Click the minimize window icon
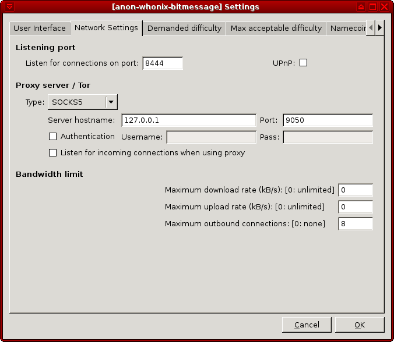394x342 pixels. [361, 6]
